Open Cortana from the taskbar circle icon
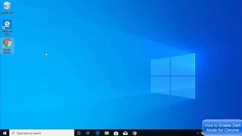 pyautogui.click(x=79, y=133)
